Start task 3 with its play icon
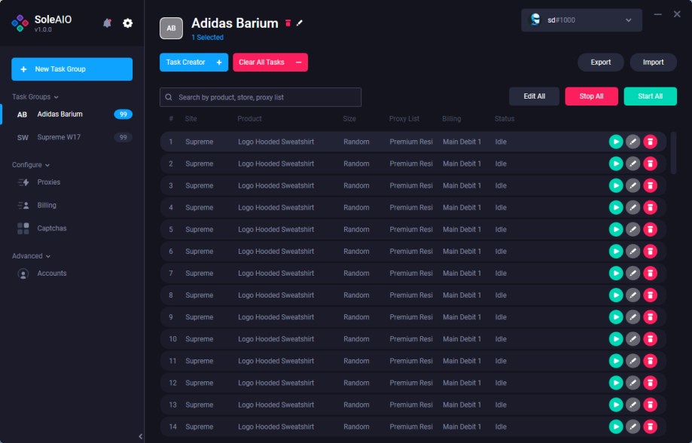692x443 pixels. click(616, 185)
